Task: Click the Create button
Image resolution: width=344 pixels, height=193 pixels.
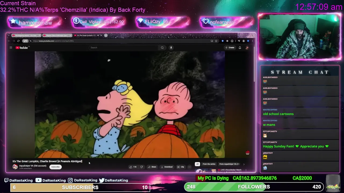Action: click(x=230, y=48)
